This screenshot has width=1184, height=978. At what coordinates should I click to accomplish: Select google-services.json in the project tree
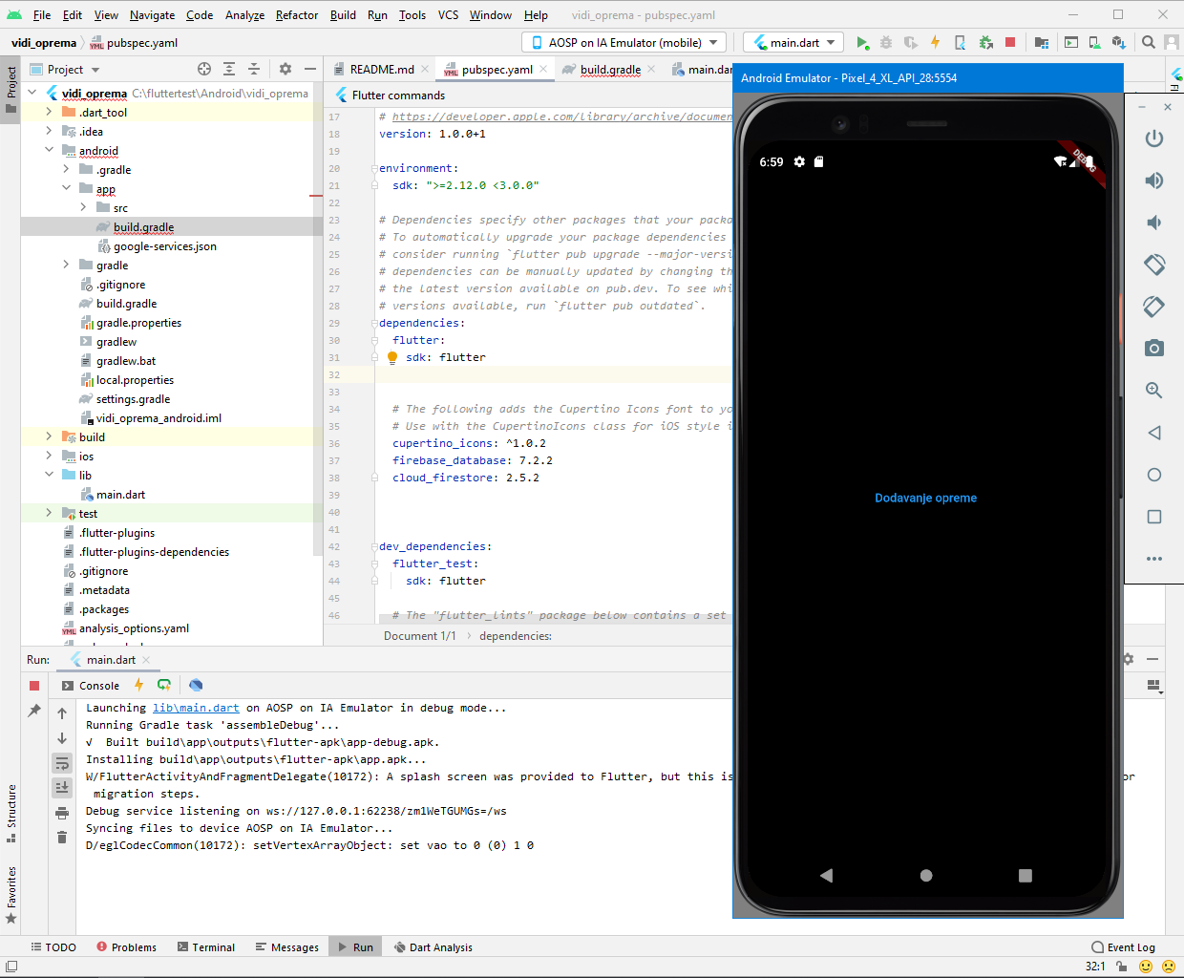pyautogui.click(x=164, y=246)
